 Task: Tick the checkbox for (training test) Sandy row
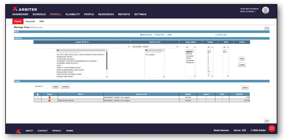[38, 101]
